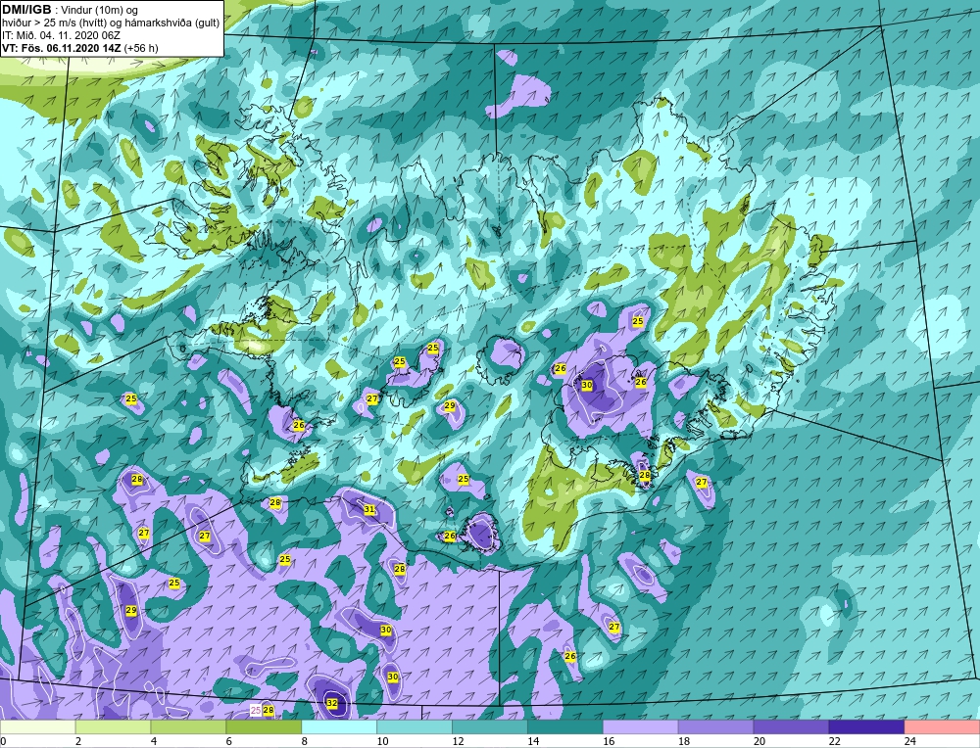Click the green 4–6 m/s legend swatch
Screen dimensions: 980x748
coord(188,727)
